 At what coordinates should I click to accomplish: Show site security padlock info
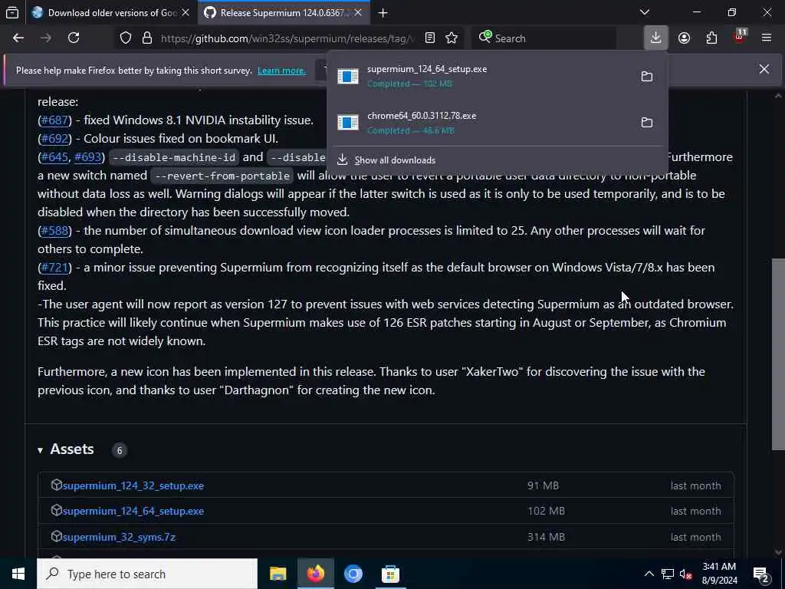[146, 38]
